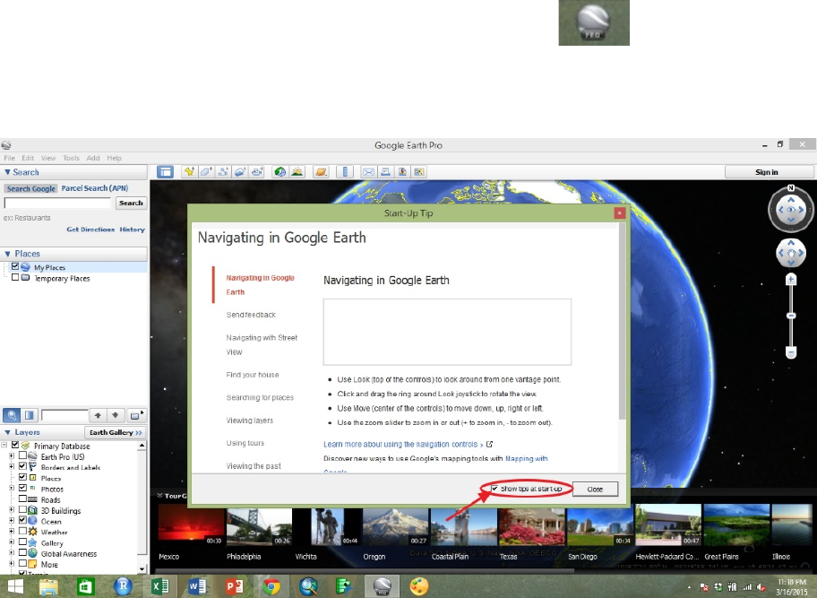The width and height of the screenshot is (817, 598).
Task: Collapse the Layers panel triangle
Action: click(x=7, y=432)
